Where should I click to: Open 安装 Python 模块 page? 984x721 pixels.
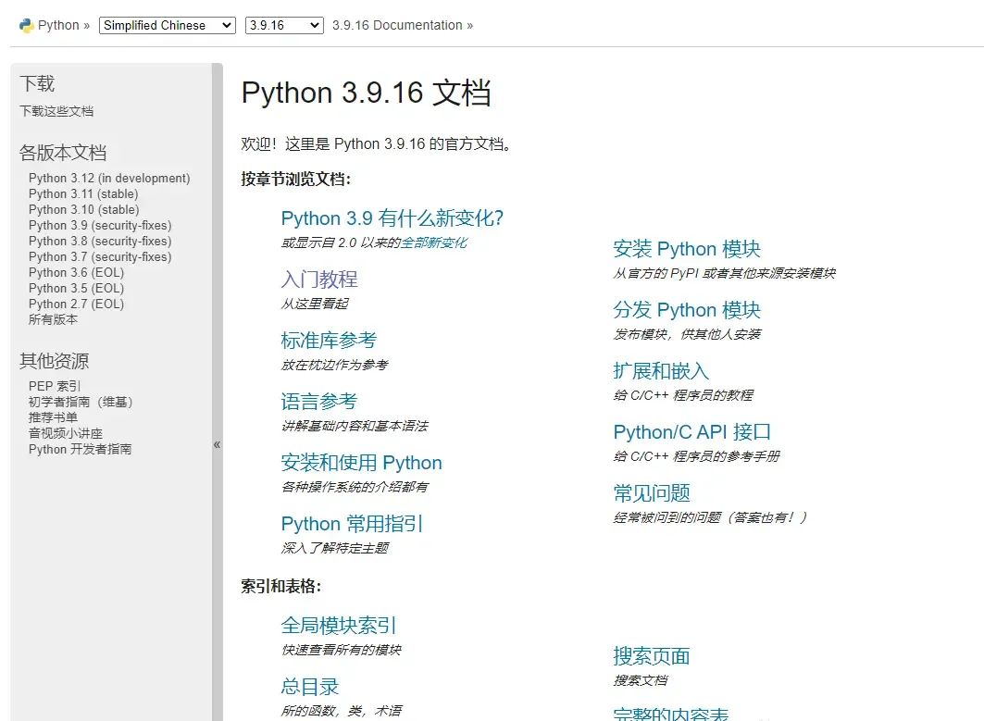687,248
